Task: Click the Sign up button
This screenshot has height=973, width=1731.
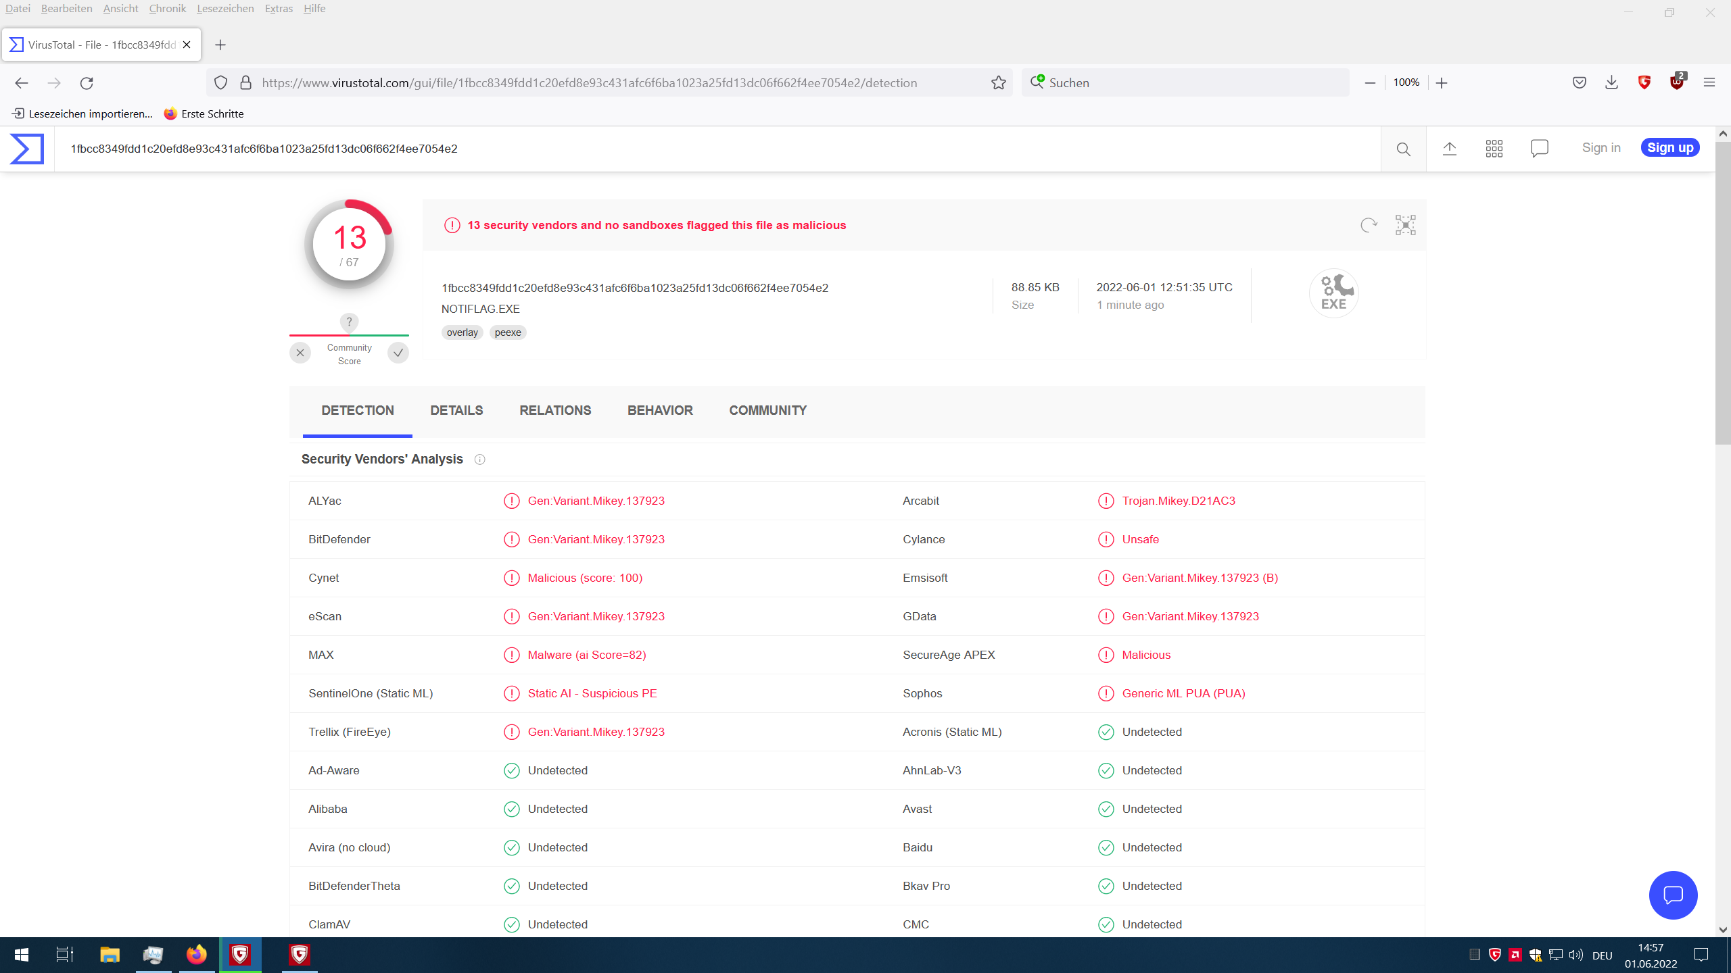Action: 1670,147
